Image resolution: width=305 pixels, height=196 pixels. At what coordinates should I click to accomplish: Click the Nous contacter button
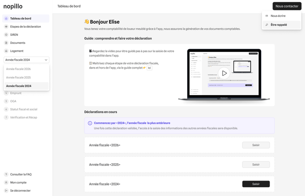tap(287, 6)
